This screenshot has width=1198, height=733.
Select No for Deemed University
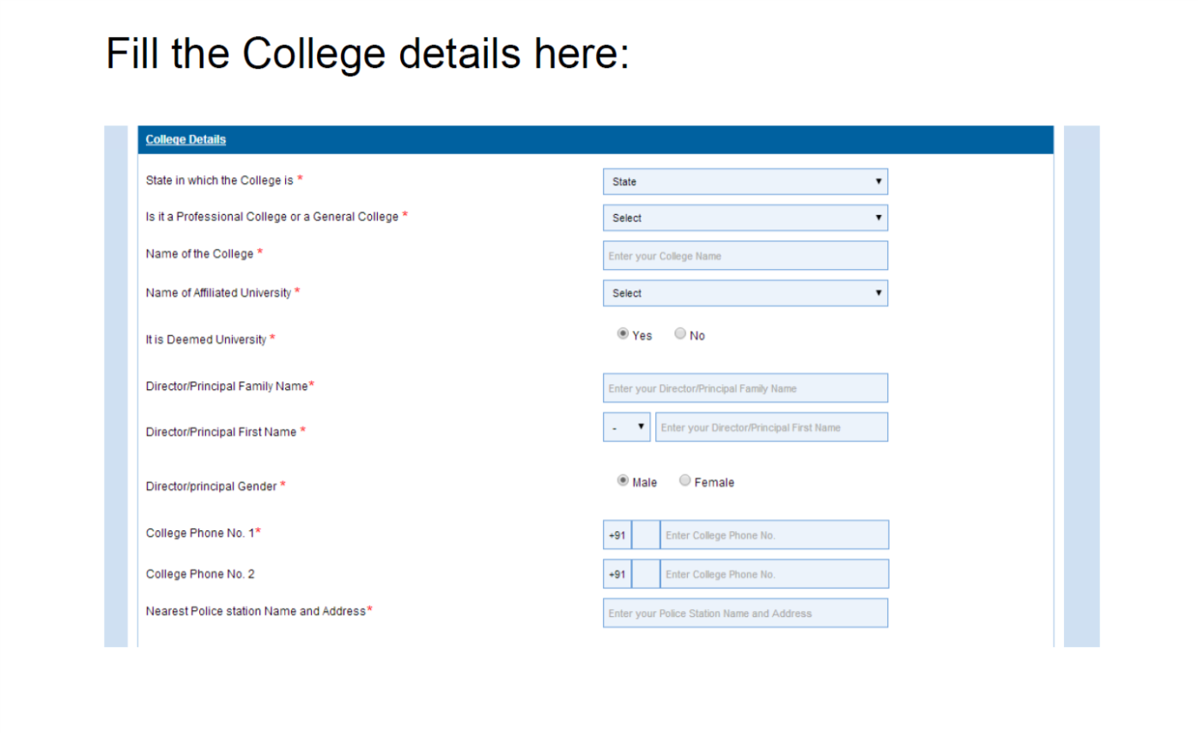(680, 335)
